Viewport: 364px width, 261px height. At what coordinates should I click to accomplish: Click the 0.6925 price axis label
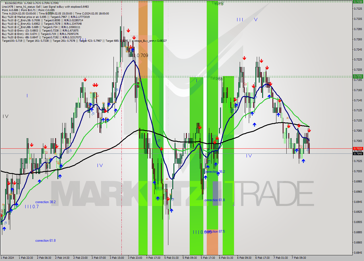[x=358, y=212]
